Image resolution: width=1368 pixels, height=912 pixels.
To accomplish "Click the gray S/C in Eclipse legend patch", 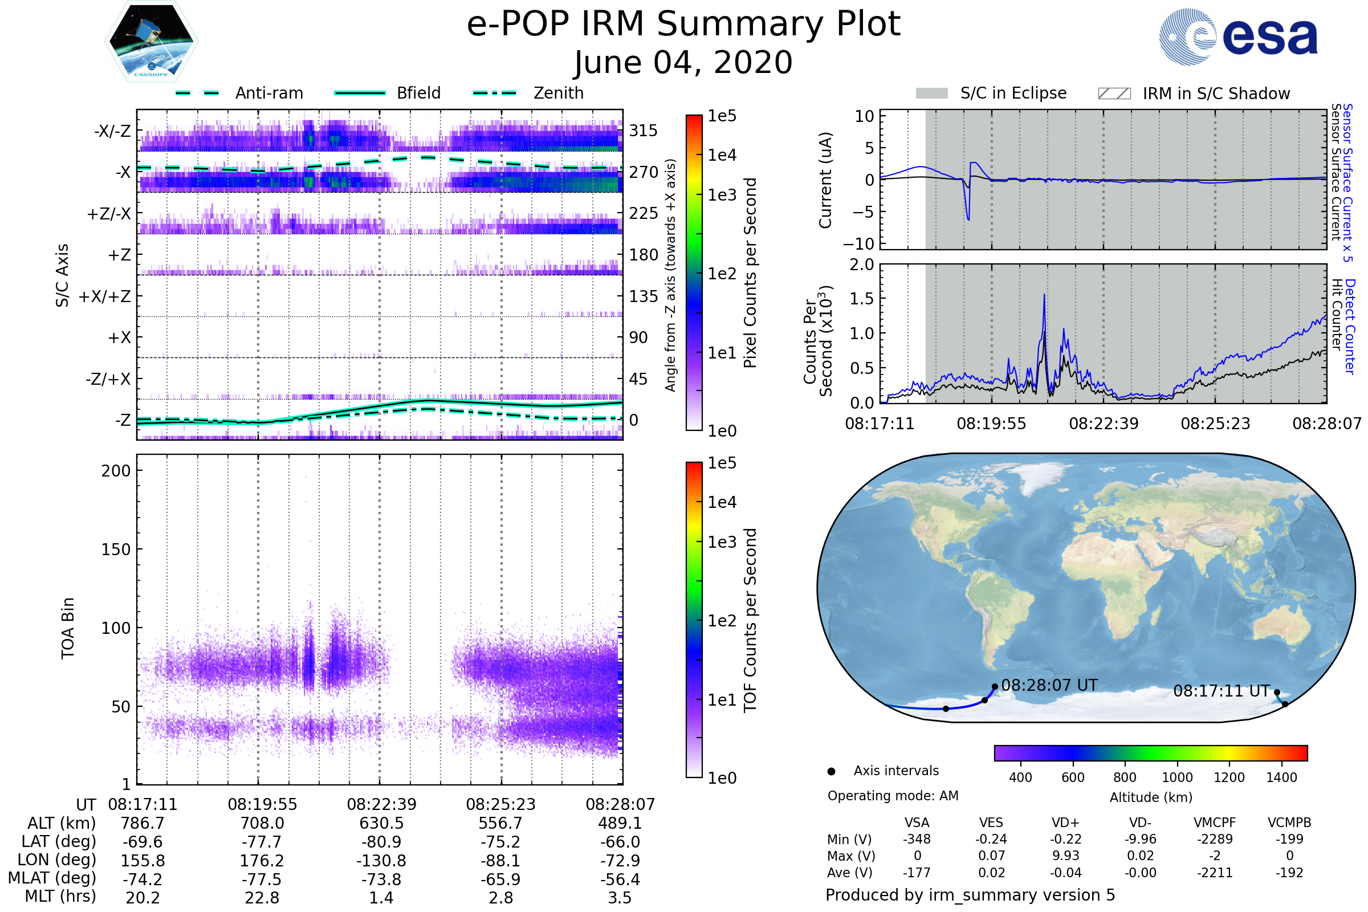I will (932, 93).
